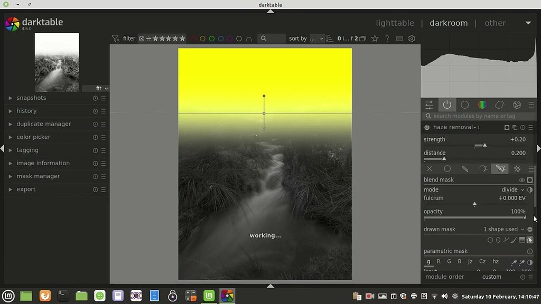Open the blend mode dropdown showing divide

coord(512,189)
